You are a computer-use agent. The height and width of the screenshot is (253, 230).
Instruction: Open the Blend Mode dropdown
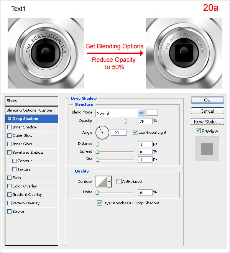tap(141, 113)
